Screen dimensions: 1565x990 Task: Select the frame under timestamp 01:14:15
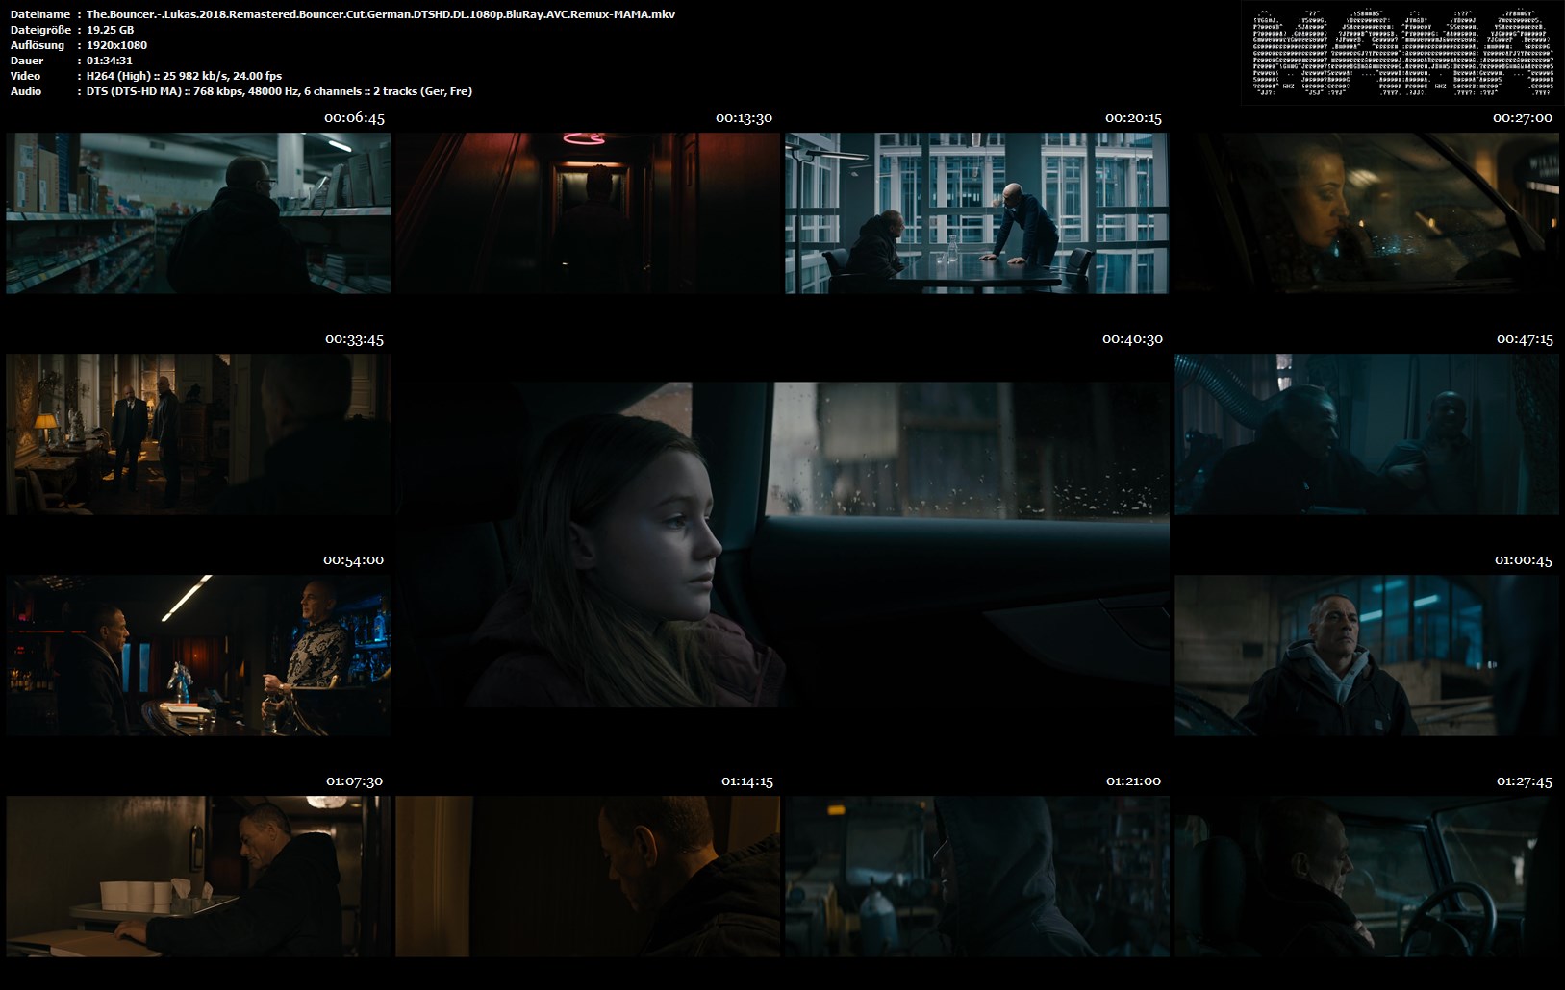tap(588, 877)
